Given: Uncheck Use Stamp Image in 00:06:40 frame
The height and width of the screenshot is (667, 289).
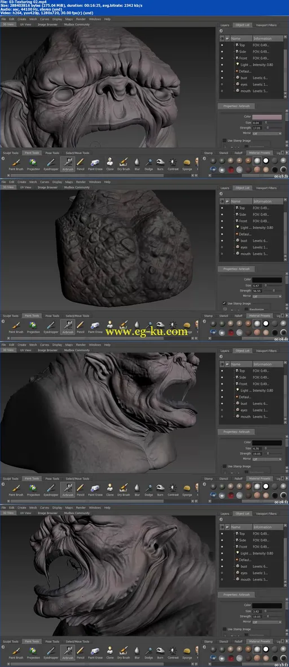Looking at the screenshot, I should click(x=224, y=303).
